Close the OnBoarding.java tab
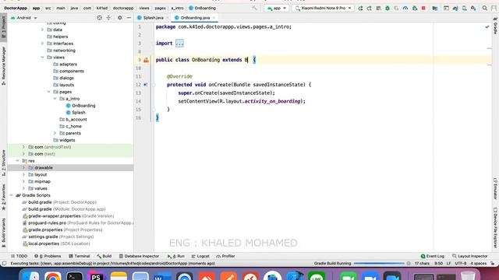This screenshot has width=499, height=280. pos(214,18)
